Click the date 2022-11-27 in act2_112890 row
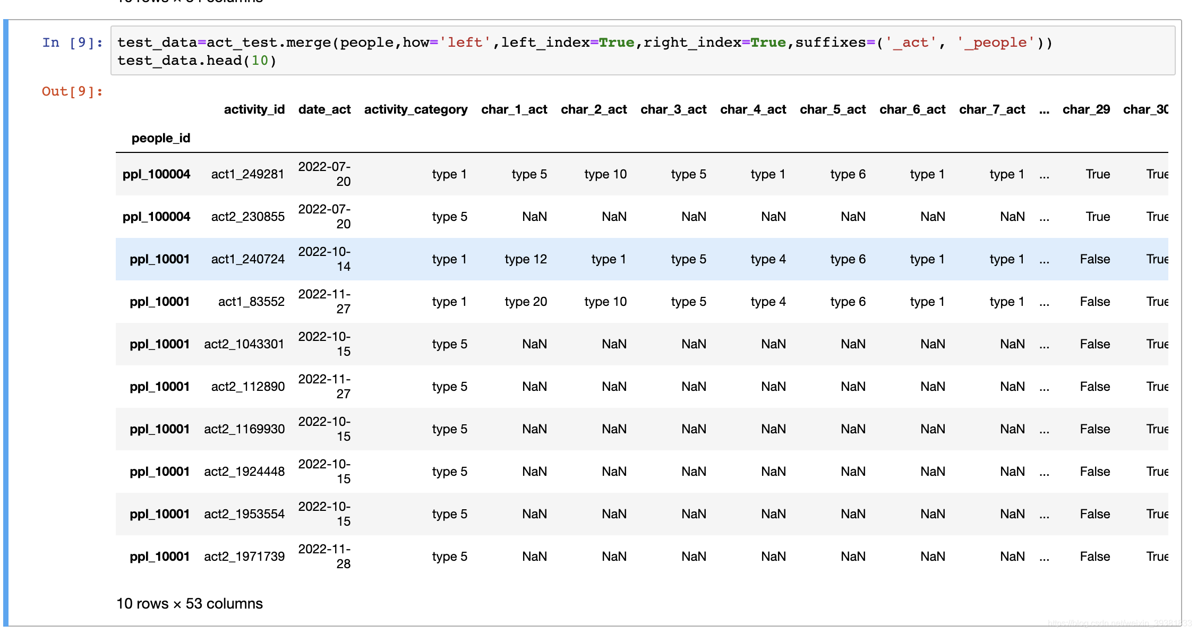Screen dimensions: 1197x633 [324, 387]
